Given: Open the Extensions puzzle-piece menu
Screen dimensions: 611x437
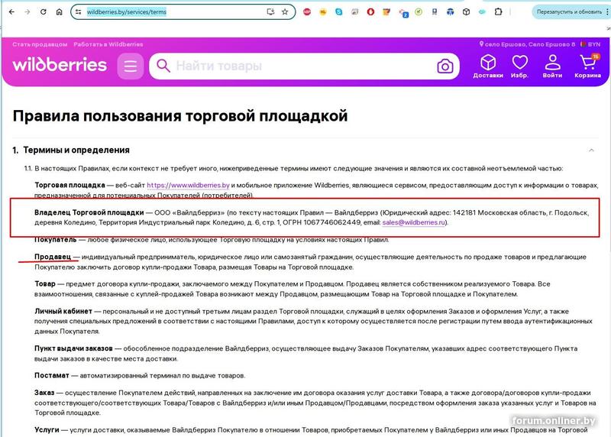Looking at the screenshot, I should (498, 11).
